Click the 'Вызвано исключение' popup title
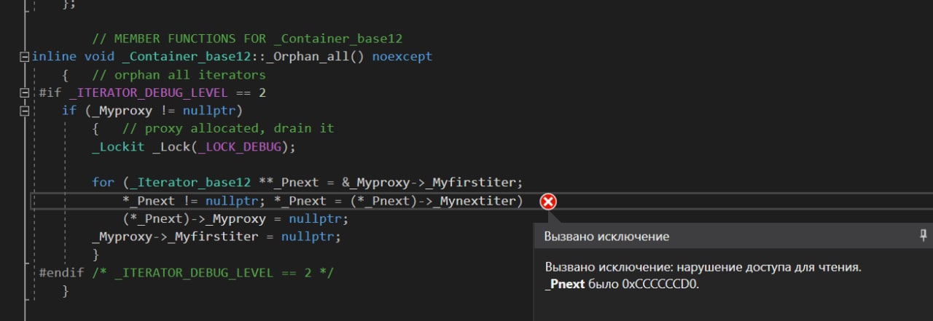 (606, 237)
